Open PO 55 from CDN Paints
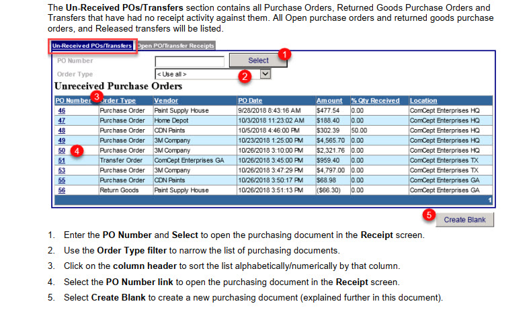The height and width of the screenshot is (312, 531). (61, 180)
